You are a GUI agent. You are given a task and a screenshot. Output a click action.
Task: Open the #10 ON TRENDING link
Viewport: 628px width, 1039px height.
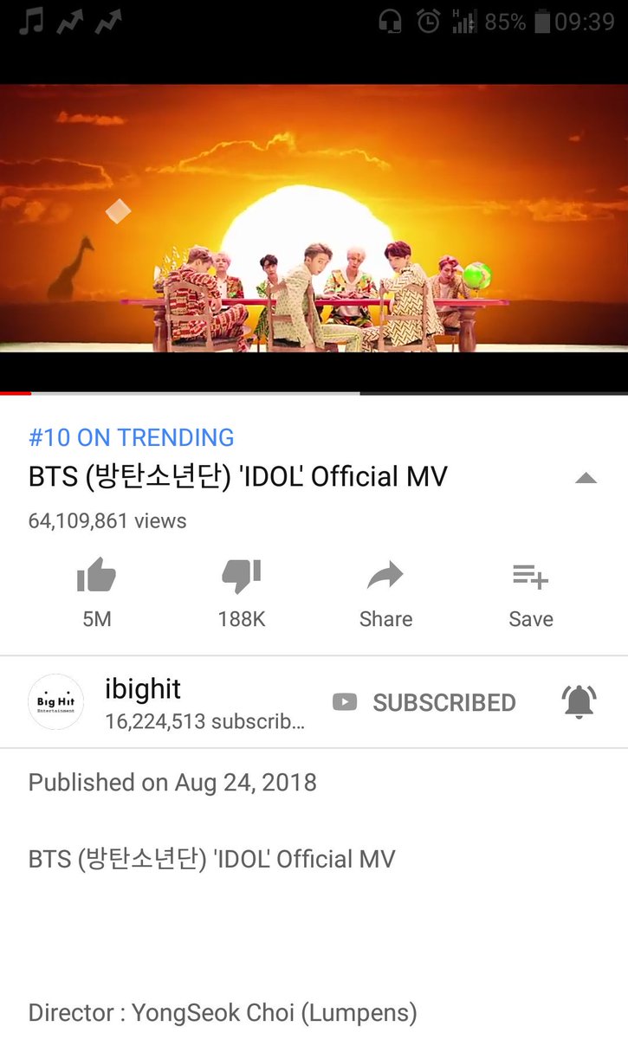point(131,437)
